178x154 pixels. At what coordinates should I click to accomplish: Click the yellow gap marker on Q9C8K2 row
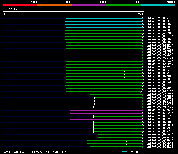point(124,41)
